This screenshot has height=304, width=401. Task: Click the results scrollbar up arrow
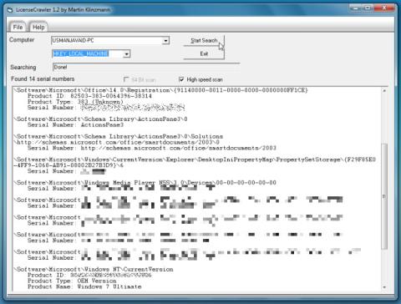click(384, 91)
